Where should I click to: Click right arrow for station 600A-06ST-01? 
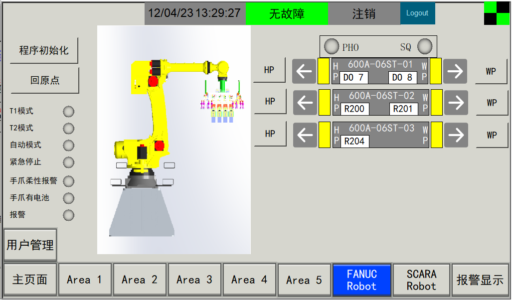[455, 71]
